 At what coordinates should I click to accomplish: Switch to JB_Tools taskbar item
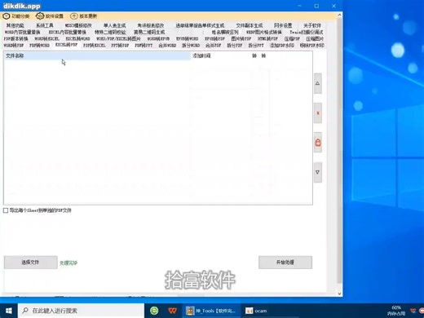(211, 311)
